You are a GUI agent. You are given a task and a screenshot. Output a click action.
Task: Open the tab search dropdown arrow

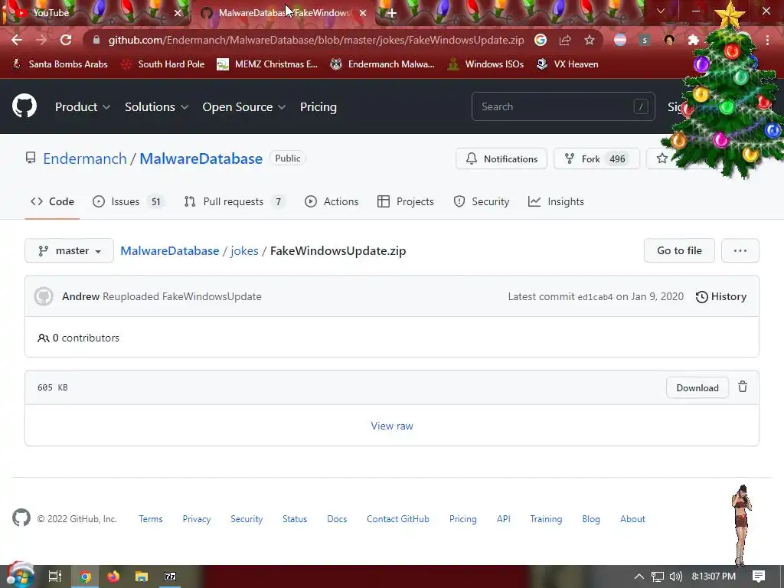pyautogui.click(x=661, y=11)
